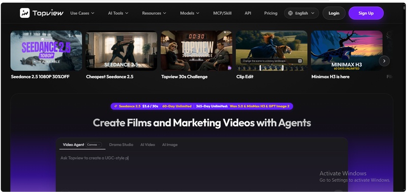The image size is (407, 192).
Task: Open the Clip Edit thumbnail
Action: coord(272,50)
